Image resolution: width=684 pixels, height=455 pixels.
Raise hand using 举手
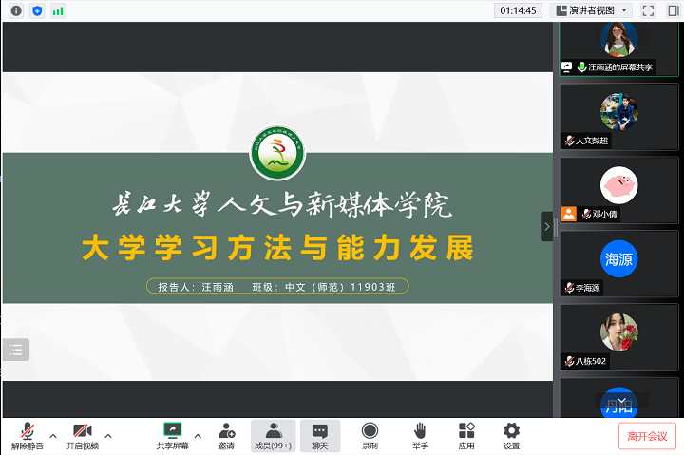pos(420,436)
